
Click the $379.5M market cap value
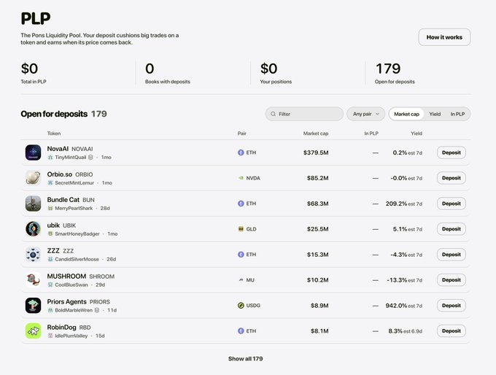(316, 152)
